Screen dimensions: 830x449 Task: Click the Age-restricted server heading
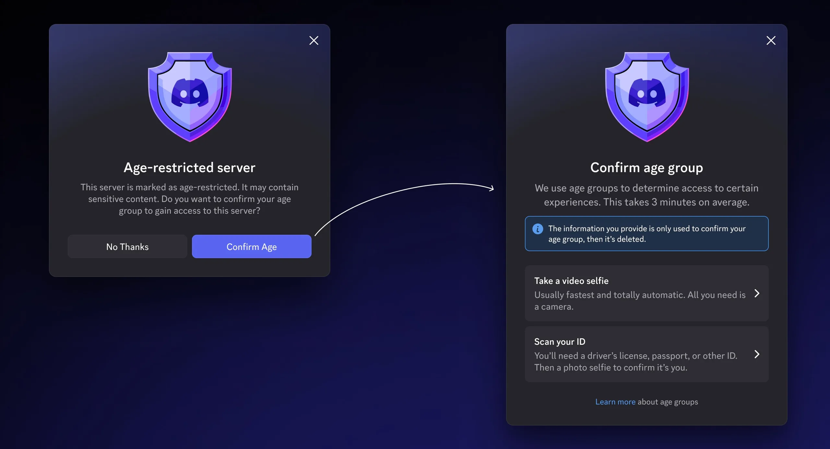[x=190, y=167]
